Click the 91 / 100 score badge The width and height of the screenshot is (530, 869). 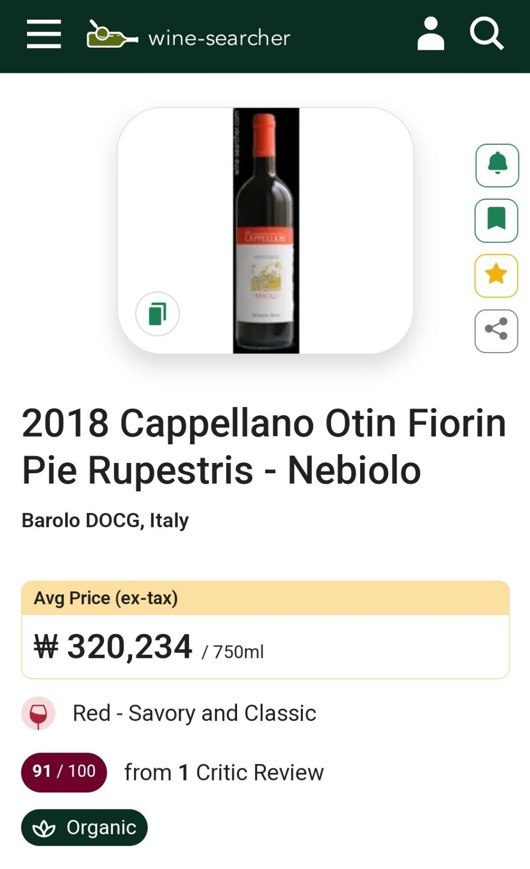point(64,772)
